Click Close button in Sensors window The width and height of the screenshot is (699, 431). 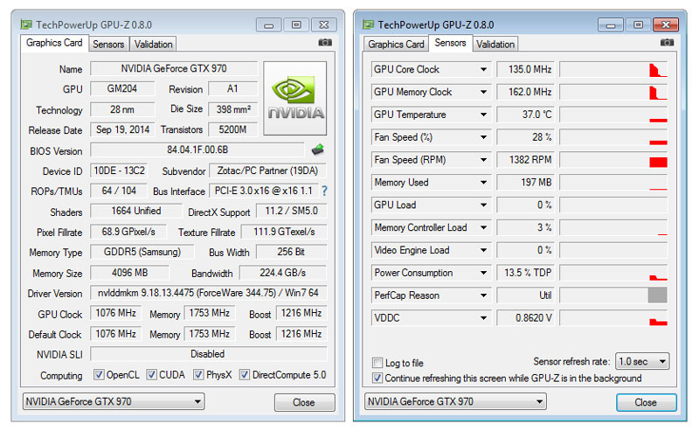(646, 402)
